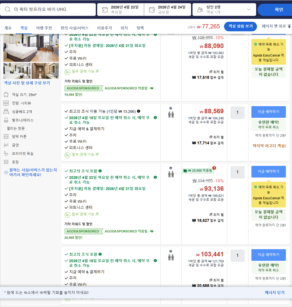Switch to the 위치 tab
292x307 pixels.
(123, 28)
